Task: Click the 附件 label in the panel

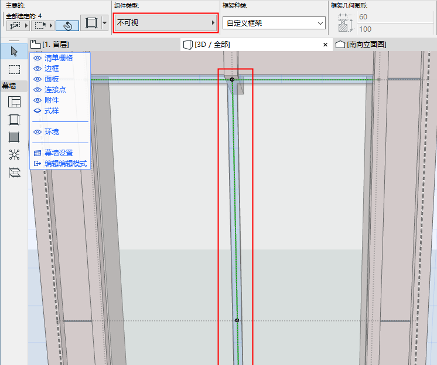Action: click(52, 100)
